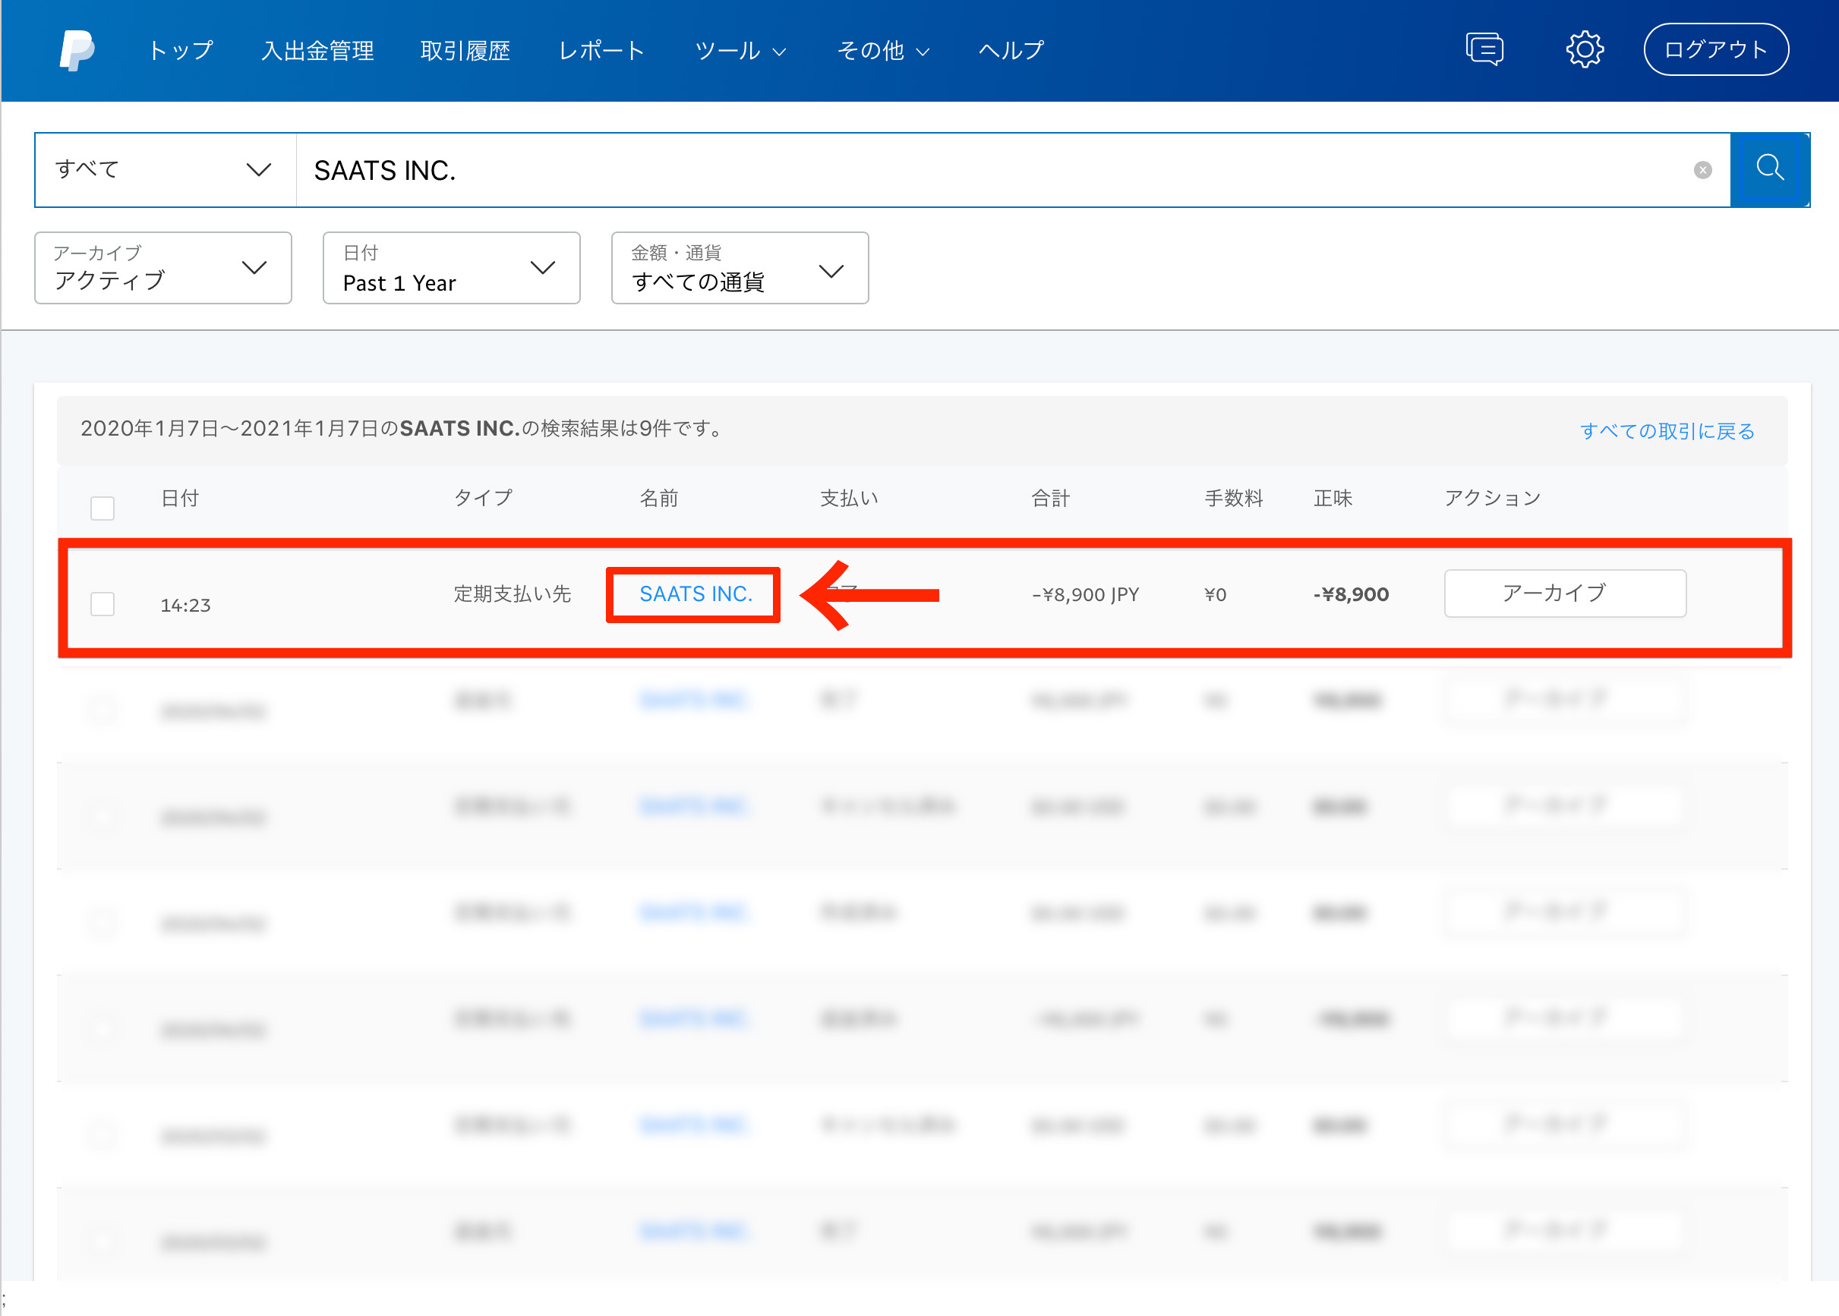The height and width of the screenshot is (1316, 1839).
Task: Expand the 金額・通貨 currency filter dropdown
Action: coord(739,268)
